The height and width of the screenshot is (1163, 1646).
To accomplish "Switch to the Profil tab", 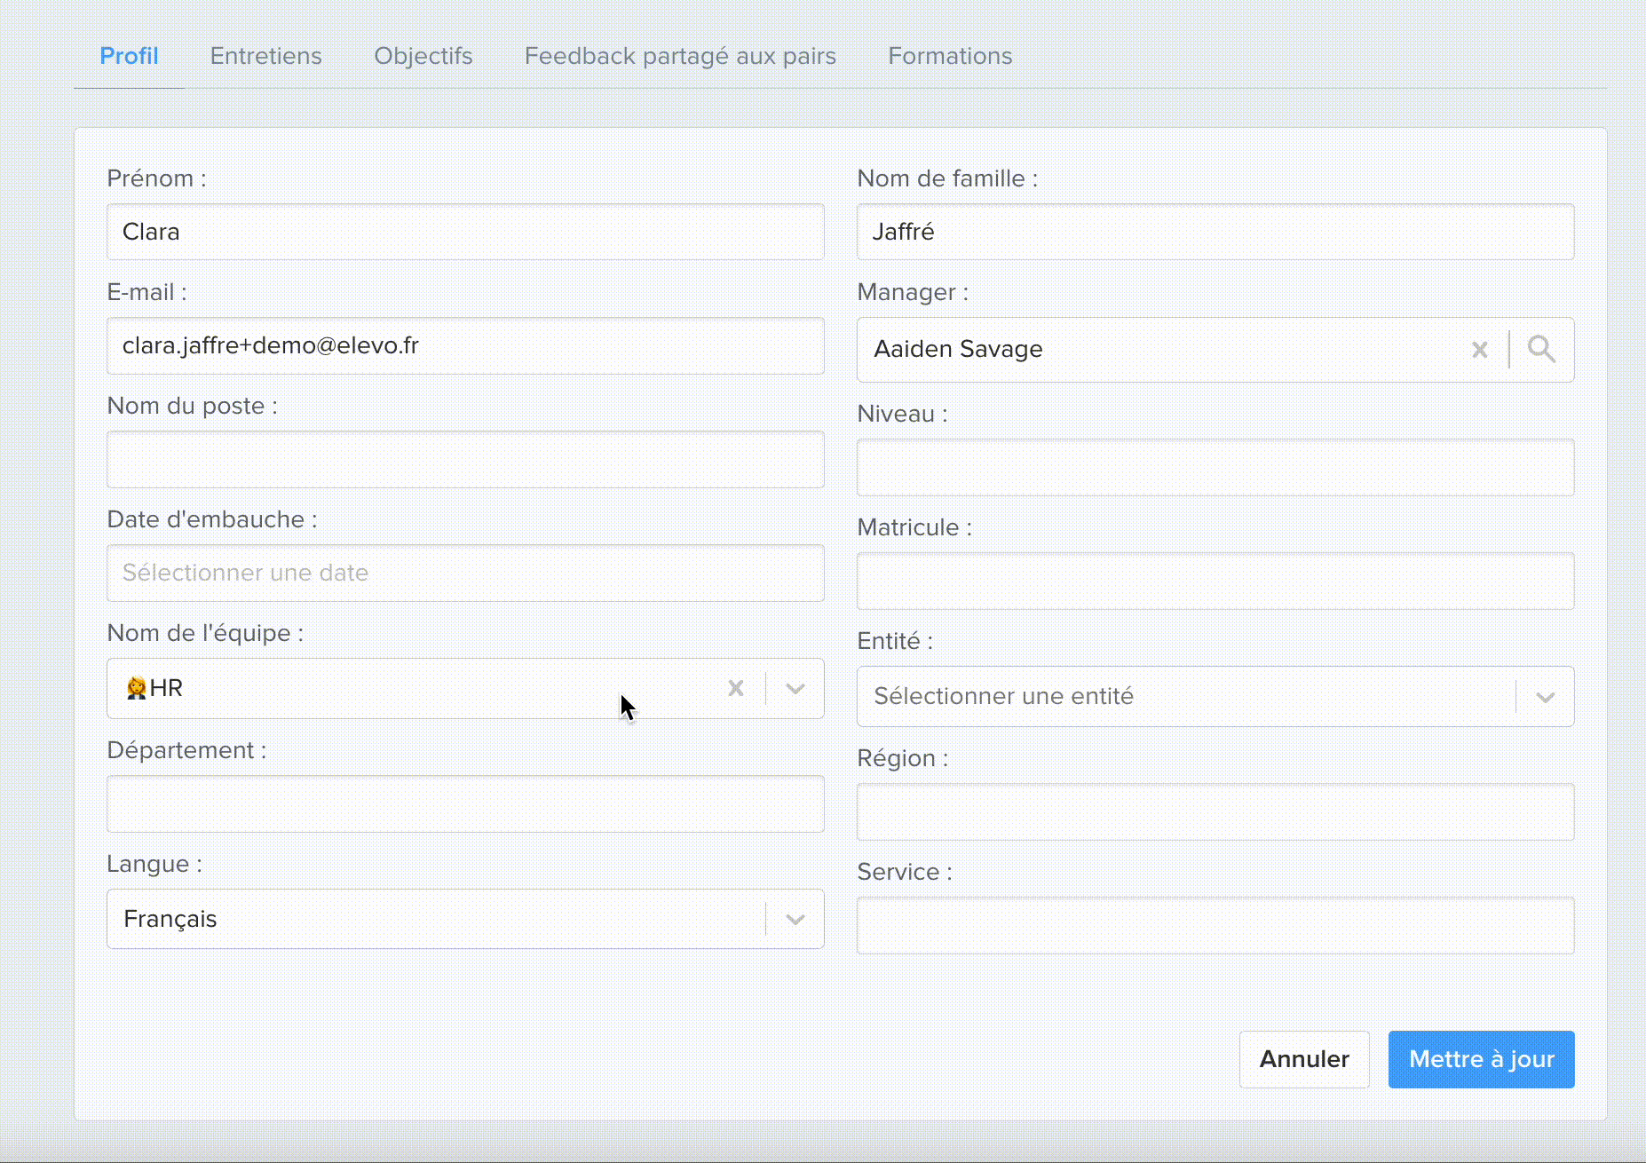I will point(129,56).
